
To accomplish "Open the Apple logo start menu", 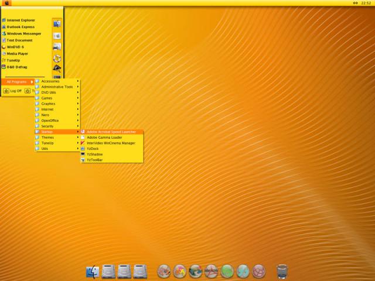I will 6,3.
